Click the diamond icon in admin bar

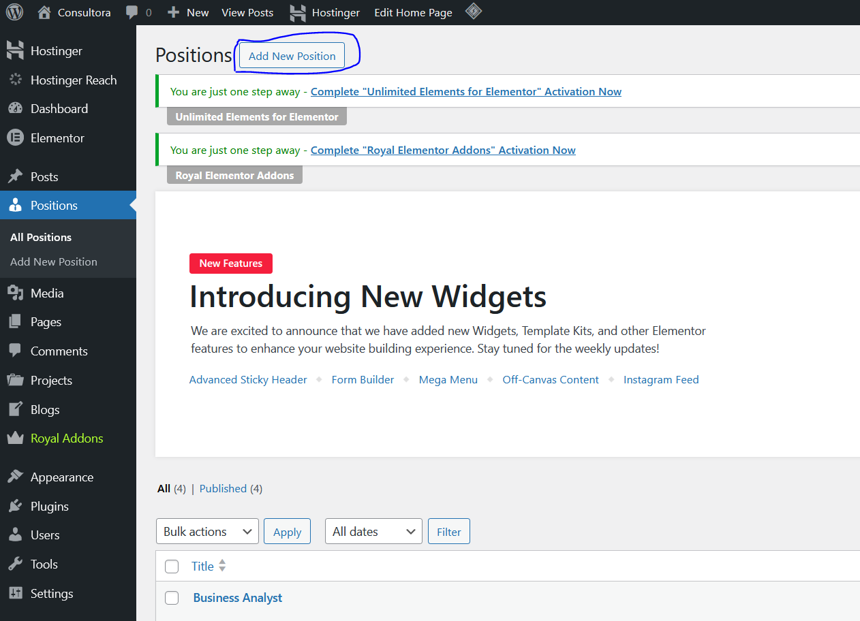[474, 12]
